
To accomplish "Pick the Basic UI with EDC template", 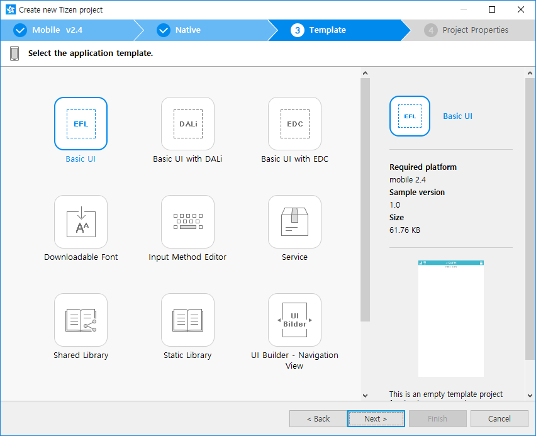I will click(x=294, y=123).
